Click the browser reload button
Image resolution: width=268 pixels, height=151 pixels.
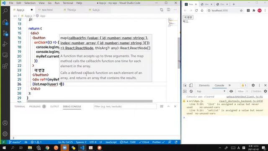[x=196, y=10]
